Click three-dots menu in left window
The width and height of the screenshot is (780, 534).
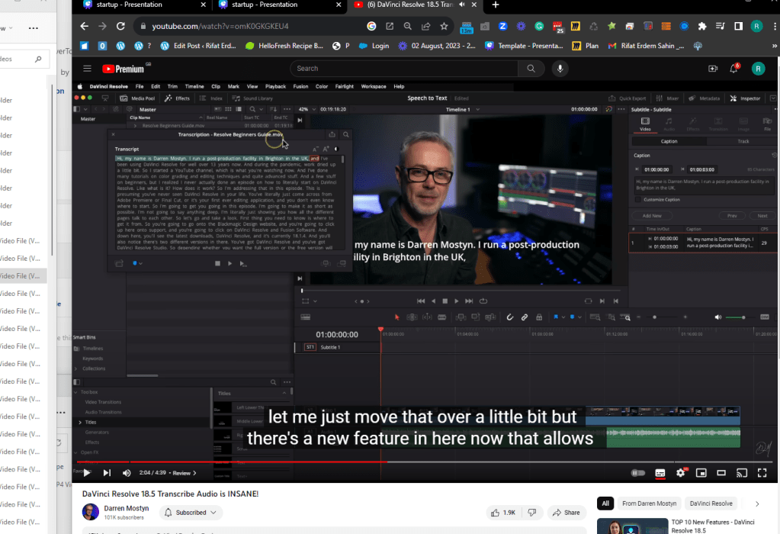pyautogui.click(x=34, y=28)
